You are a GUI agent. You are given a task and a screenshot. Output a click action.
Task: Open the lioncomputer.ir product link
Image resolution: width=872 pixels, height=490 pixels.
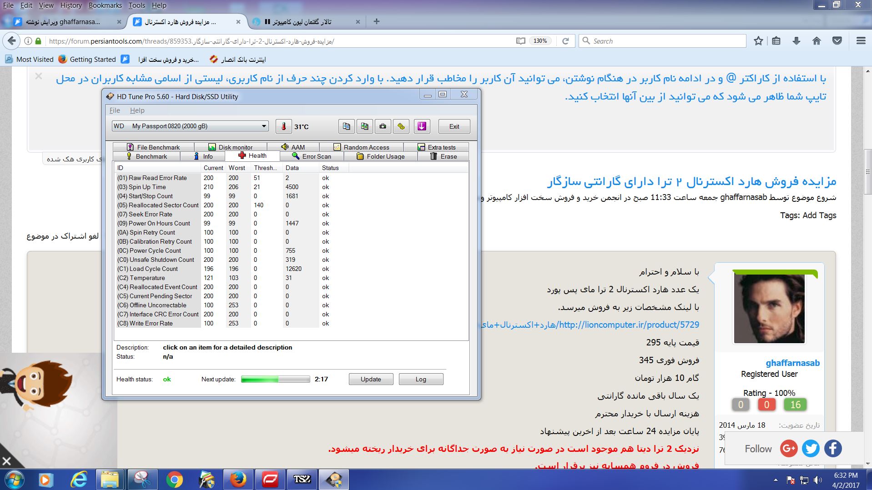click(590, 325)
